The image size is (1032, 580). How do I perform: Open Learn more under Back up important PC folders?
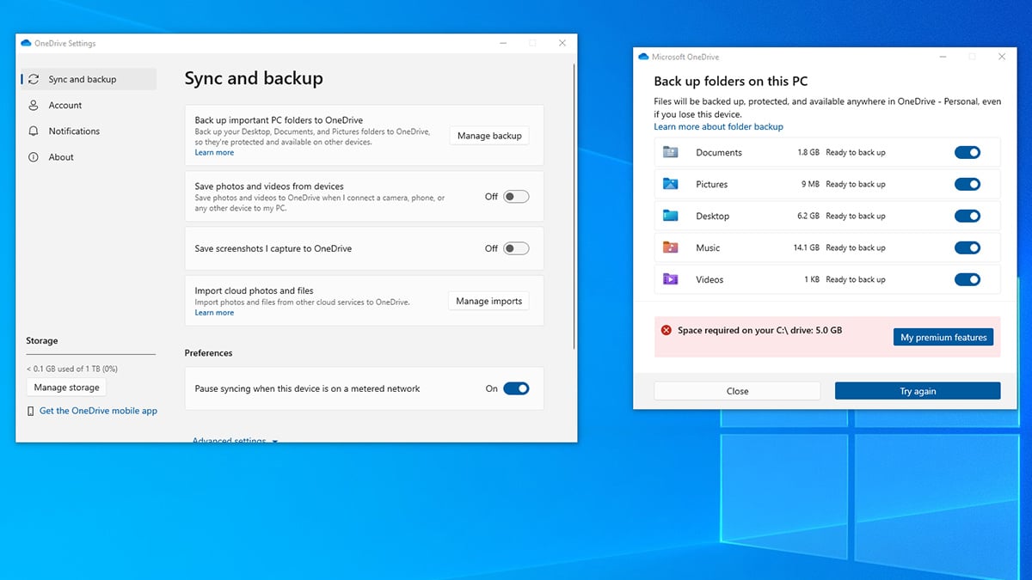[x=214, y=153]
